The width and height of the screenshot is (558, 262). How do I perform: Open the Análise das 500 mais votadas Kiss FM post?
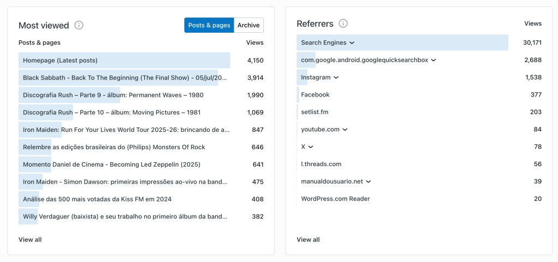[x=97, y=199]
